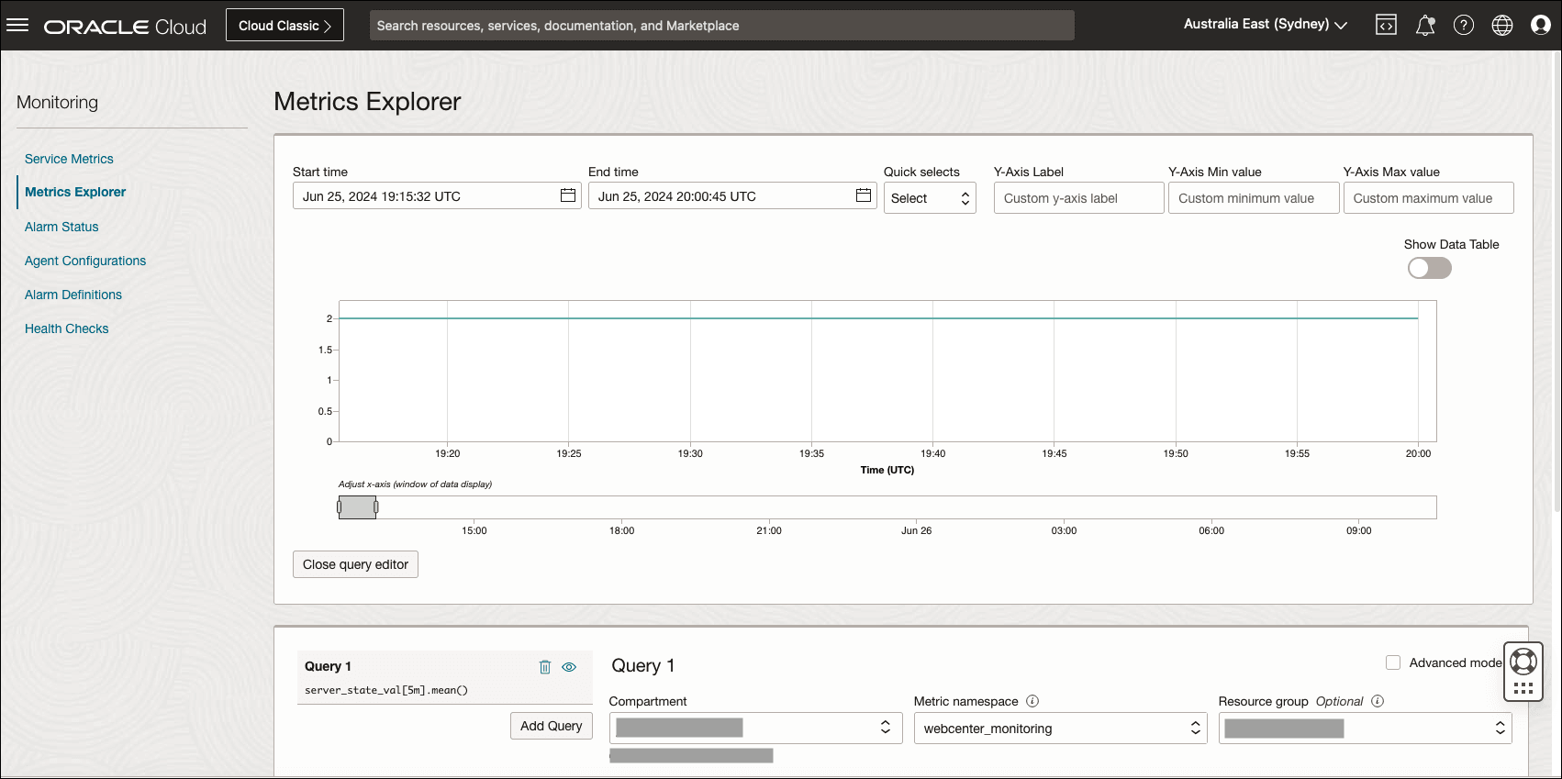Click x-axis slider track near 21:00
The image size is (1562, 779).
[x=769, y=507]
